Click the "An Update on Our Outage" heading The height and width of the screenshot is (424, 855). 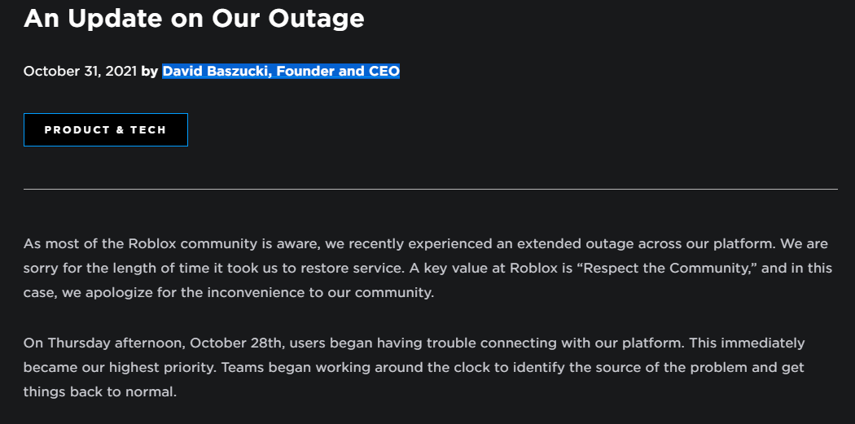coord(194,18)
